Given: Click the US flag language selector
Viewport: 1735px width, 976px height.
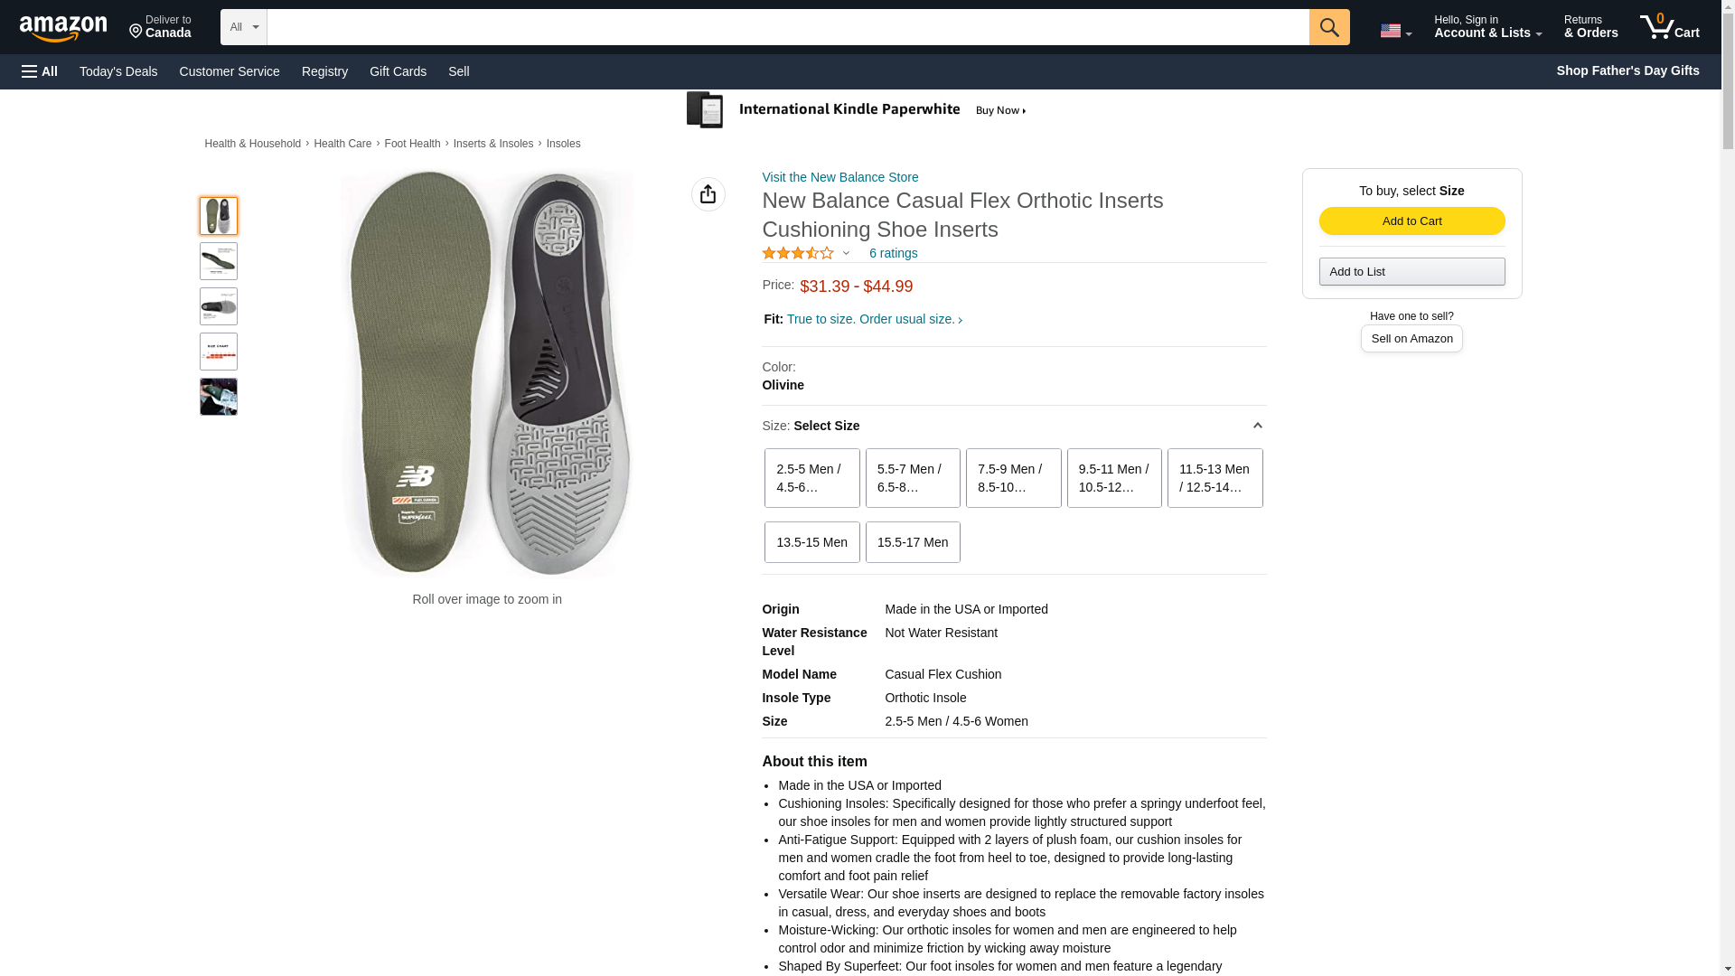Looking at the screenshot, I should 1394,31.
